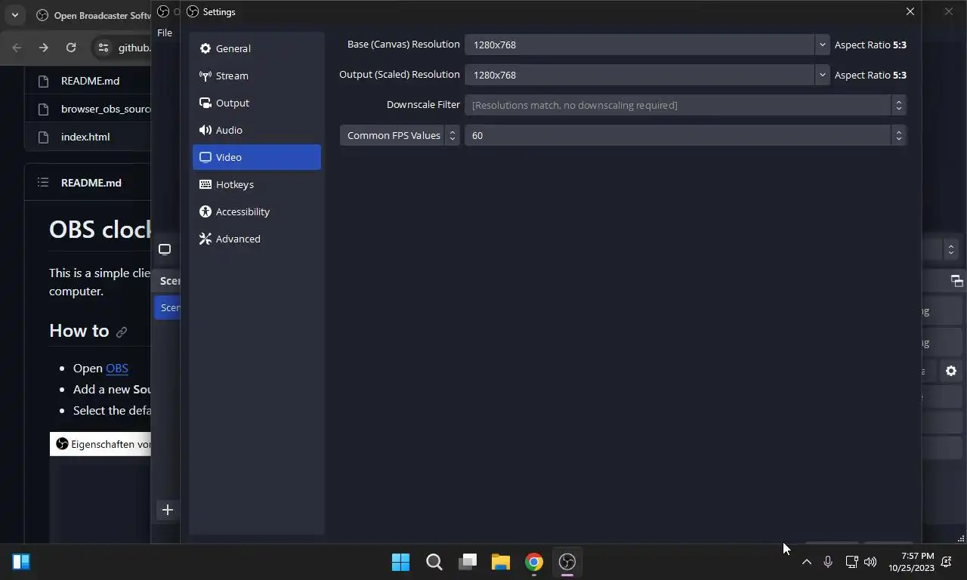Open Task View on taskbar
The height and width of the screenshot is (580, 967).
pyautogui.click(x=468, y=562)
